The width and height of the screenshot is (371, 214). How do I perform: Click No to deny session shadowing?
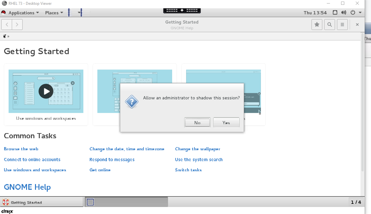point(197,122)
